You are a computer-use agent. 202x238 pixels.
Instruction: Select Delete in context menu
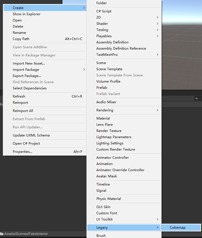(45, 27)
